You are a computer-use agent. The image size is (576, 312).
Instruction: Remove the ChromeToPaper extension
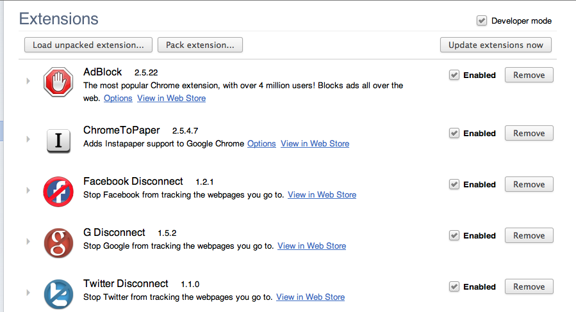click(529, 134)
